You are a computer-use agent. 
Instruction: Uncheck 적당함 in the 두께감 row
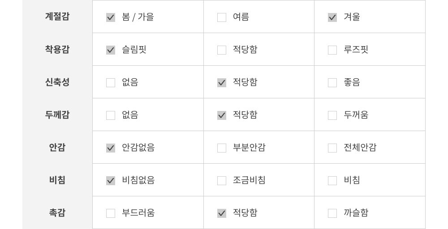pyautogui.click(x=222, y=115)
